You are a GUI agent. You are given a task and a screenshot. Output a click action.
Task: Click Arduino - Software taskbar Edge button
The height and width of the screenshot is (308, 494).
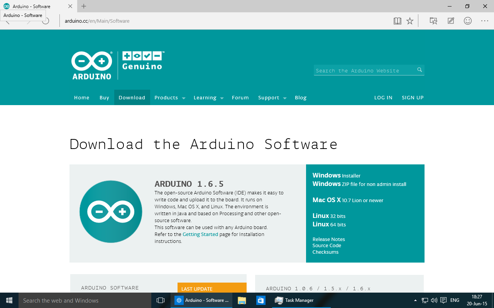201,300
